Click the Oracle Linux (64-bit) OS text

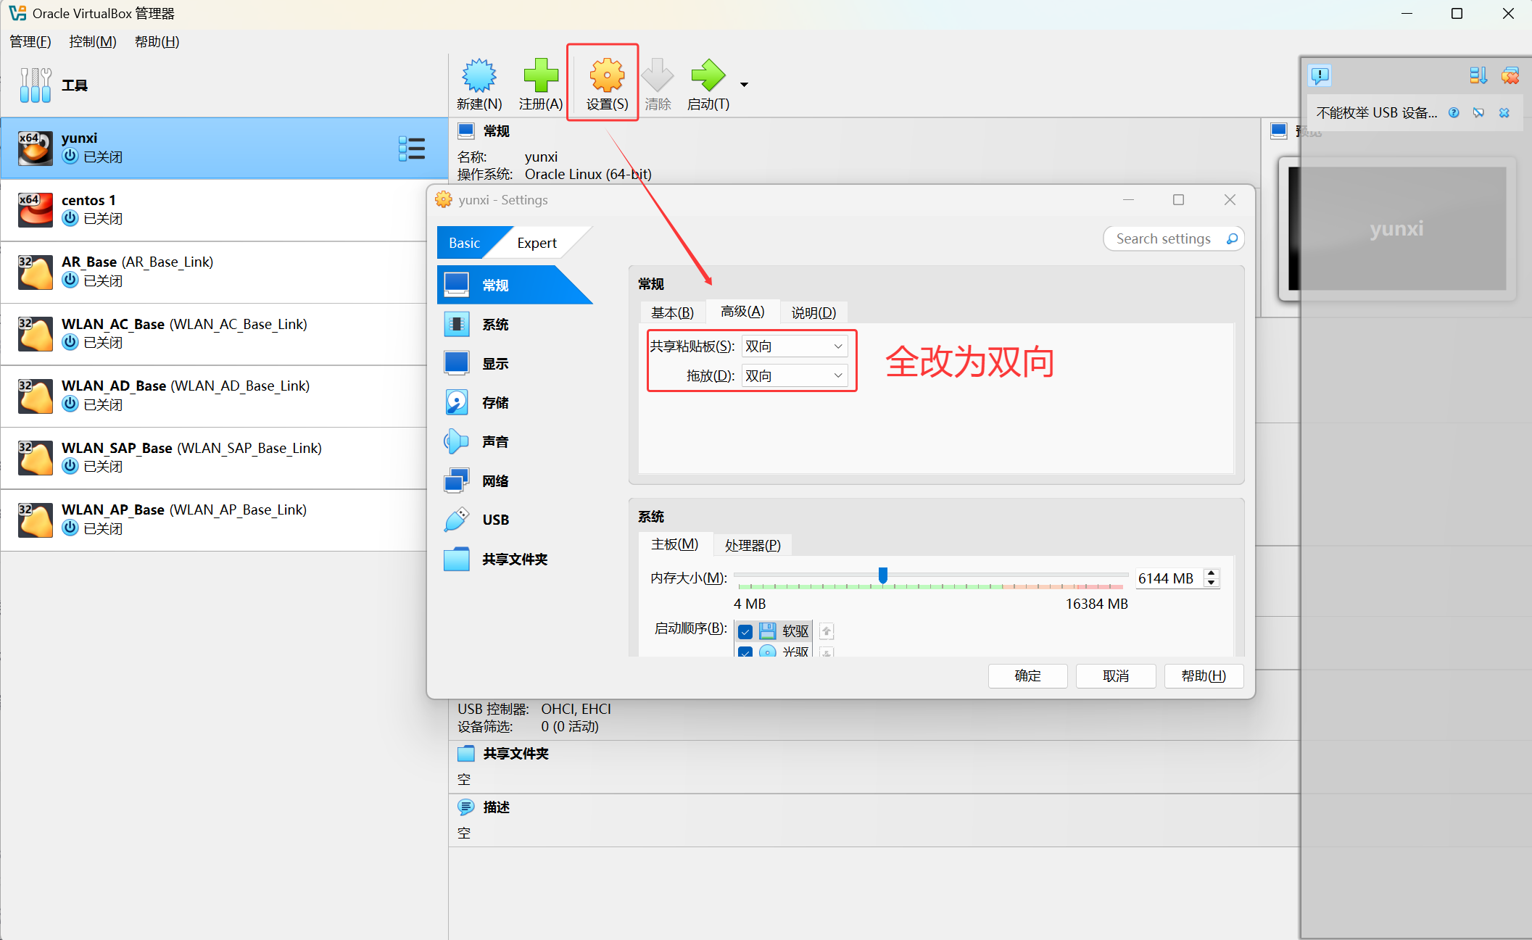pyautogui.click(x=588, y=174)
